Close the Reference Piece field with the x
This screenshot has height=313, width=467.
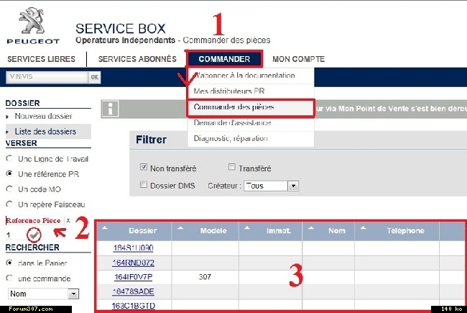point(68,220)
